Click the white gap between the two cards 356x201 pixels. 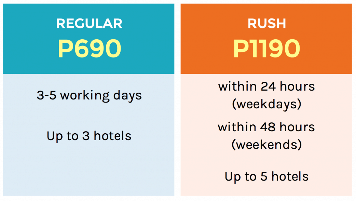(x=177, y=103)
